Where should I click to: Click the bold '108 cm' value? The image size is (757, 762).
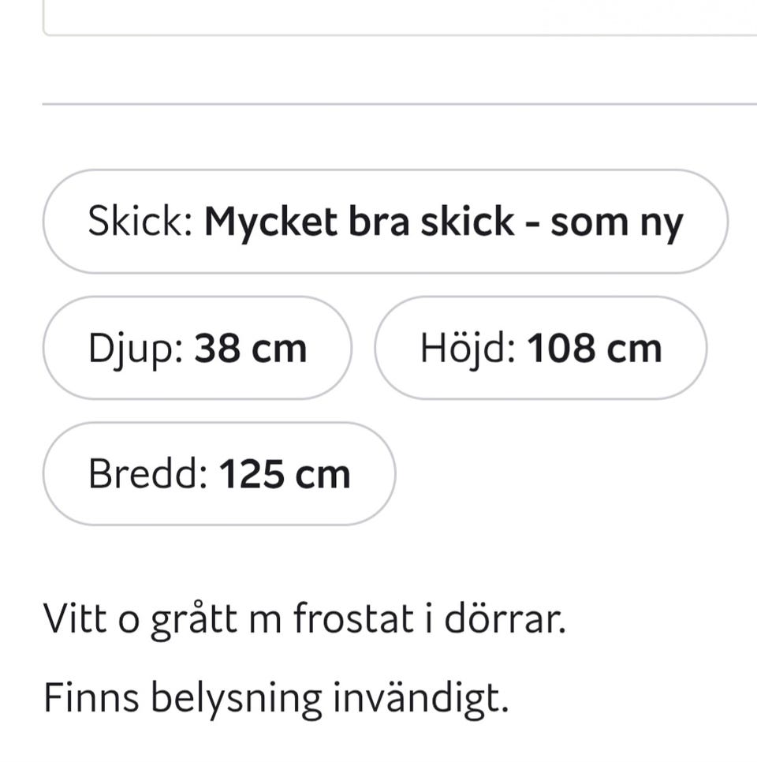point(594,348)
